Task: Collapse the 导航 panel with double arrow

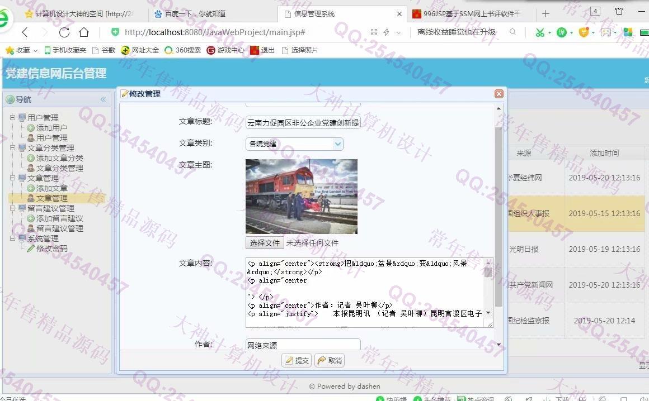Action: pos(103,99)
